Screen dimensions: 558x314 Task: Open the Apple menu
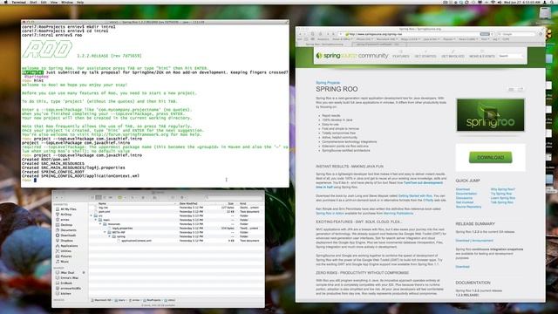[6, 2]
